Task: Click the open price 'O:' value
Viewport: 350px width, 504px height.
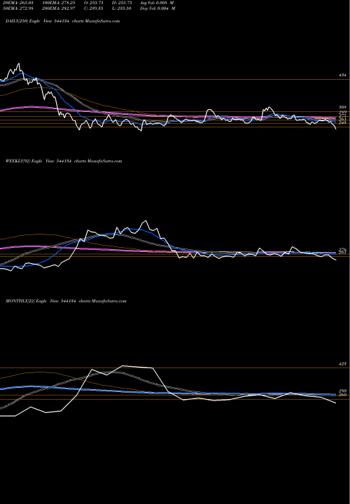Action: (x=94, y=2)
